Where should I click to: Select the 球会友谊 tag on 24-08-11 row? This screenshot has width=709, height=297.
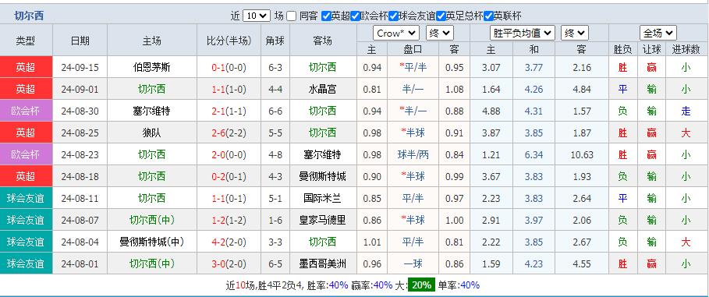click(26, 198)
